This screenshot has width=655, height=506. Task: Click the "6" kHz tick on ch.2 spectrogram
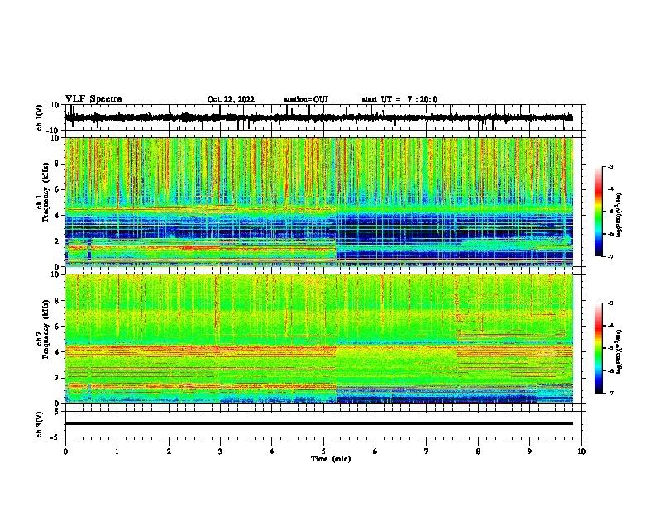point(57,327)
